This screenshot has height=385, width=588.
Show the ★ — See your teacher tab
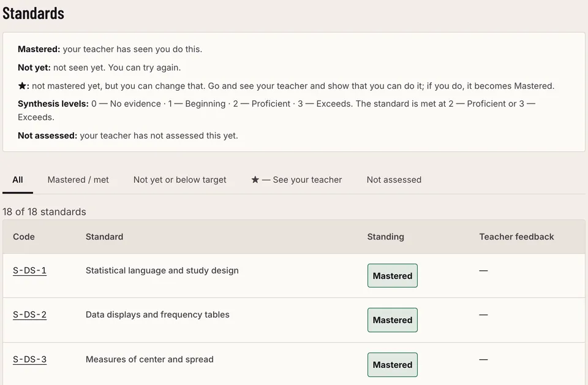[x=296, y=180]
